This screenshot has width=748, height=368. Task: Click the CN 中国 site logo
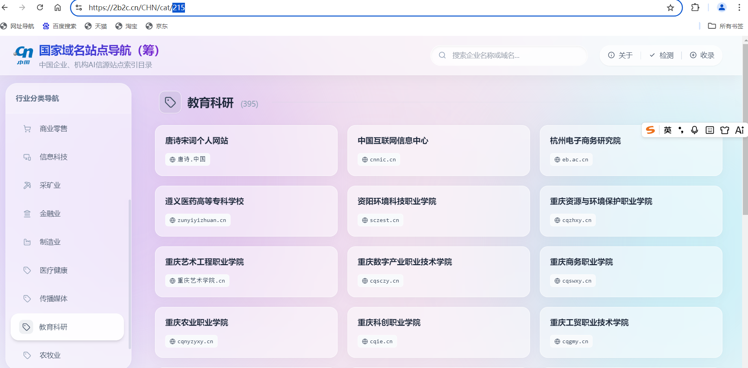[x=24, y=55]
